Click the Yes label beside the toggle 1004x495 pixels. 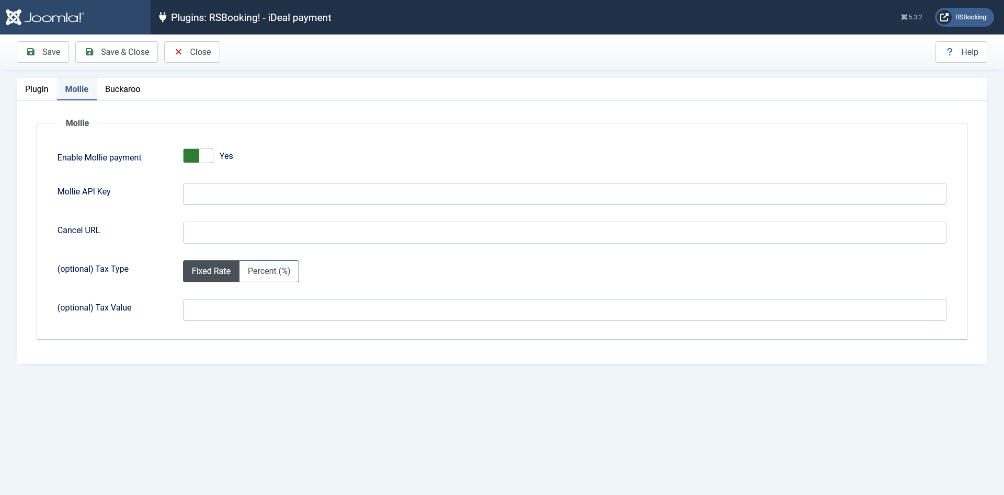tap(226, 156)
